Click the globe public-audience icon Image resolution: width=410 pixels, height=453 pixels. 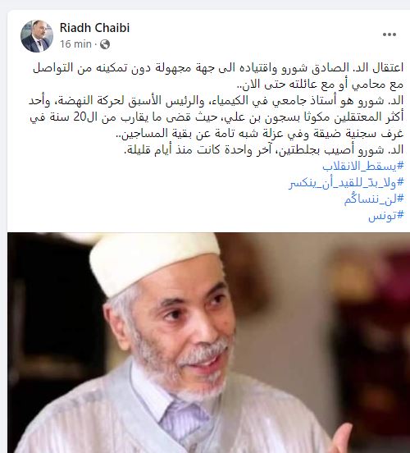click(105, 44)
